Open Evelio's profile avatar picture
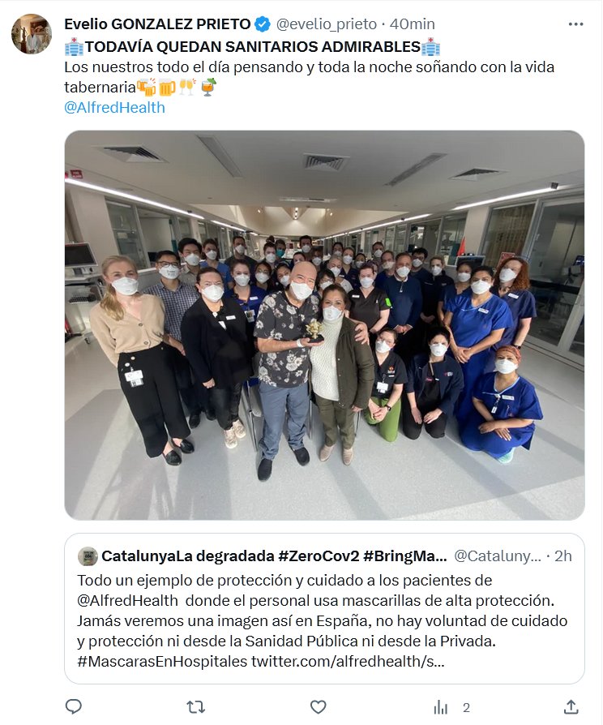 32,34
